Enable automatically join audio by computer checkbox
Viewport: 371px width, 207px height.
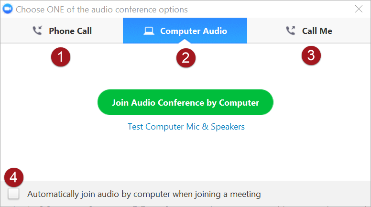(14, 194)
